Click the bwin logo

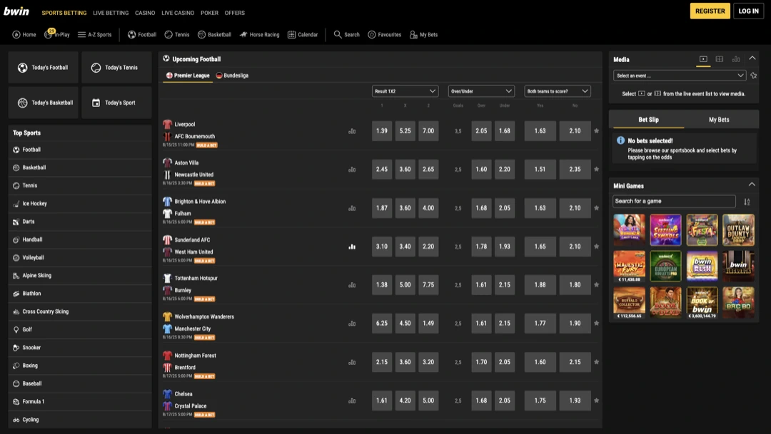(x=16, y=11)
